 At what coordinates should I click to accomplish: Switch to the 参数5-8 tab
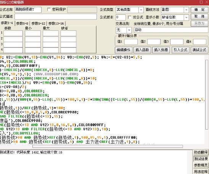pos(22,24)
